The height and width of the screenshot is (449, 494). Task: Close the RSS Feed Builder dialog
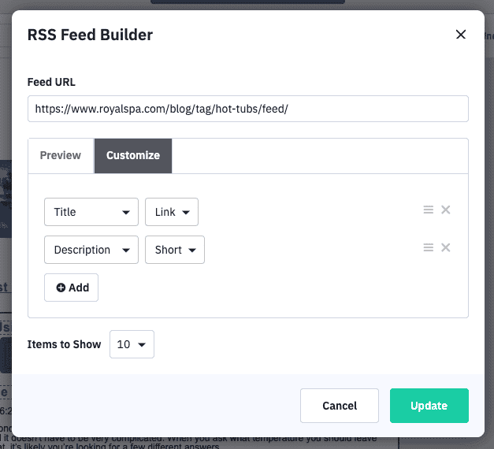(x=461, y=35)
